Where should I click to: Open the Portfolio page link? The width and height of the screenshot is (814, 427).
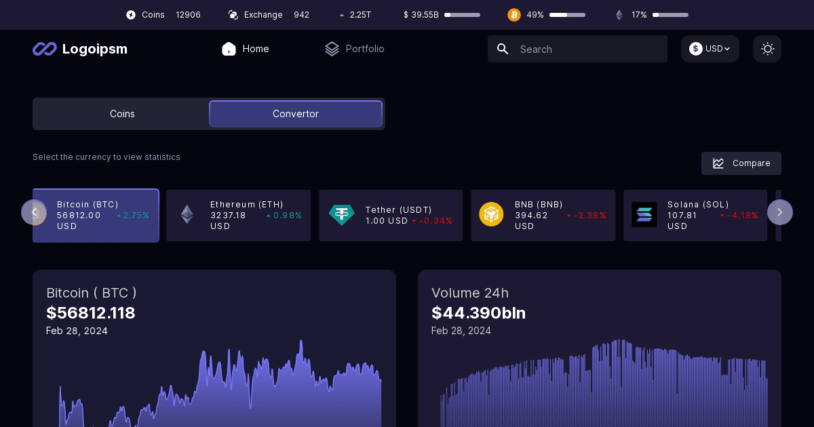point(355,49)
